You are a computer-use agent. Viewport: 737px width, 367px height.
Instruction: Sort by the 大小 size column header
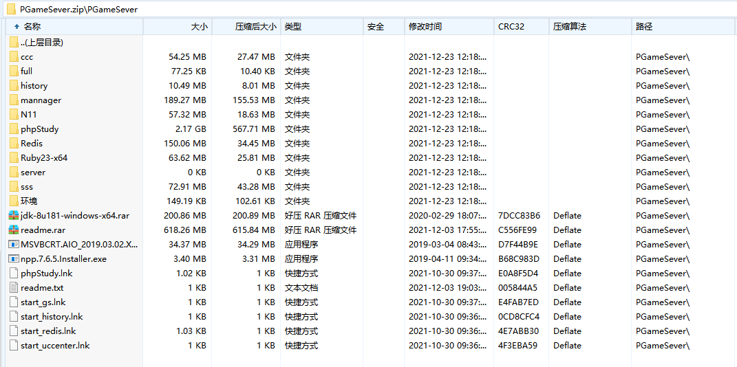[x=199, y=27]
